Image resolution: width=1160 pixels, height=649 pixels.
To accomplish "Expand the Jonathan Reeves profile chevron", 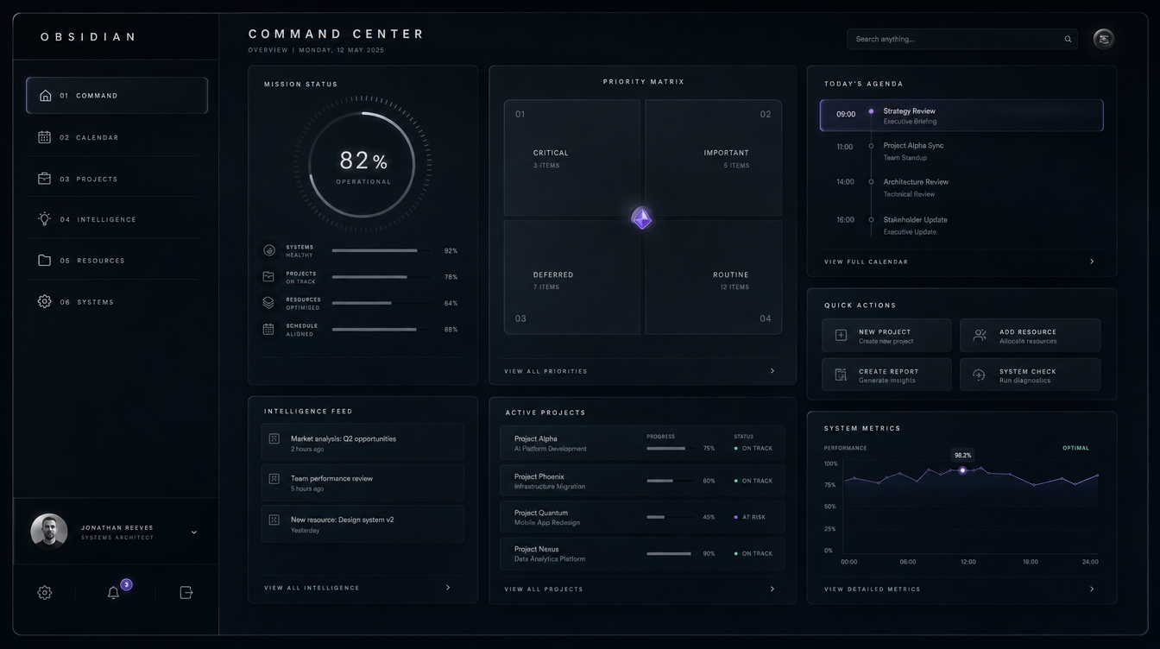I will pyautogui.click(x=194, y=532).
